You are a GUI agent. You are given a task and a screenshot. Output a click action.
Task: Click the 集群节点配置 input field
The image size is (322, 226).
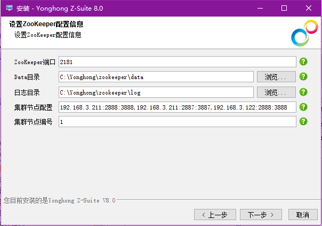(x=178, y=107)
